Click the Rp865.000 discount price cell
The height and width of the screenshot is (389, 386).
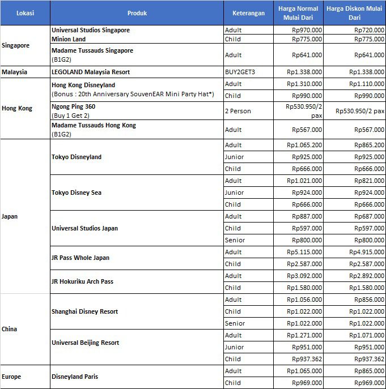[354, 371]
